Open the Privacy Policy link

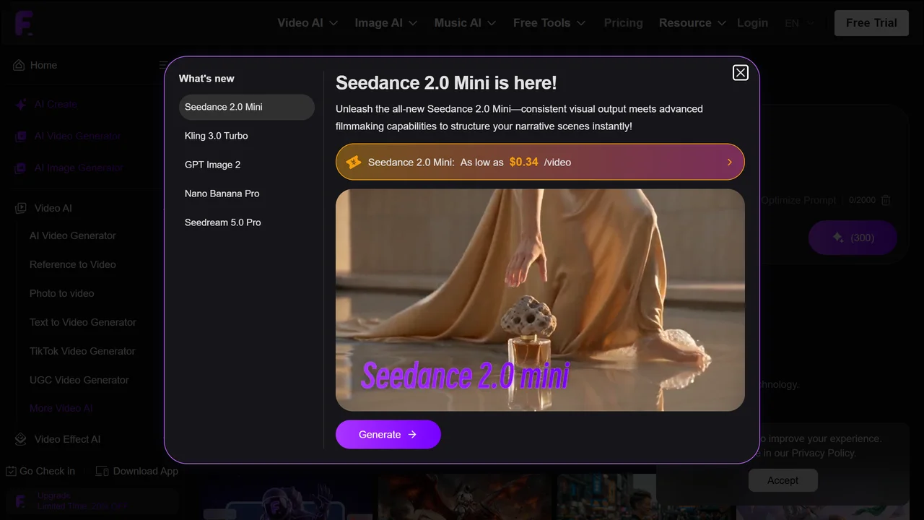click(824, 453)
